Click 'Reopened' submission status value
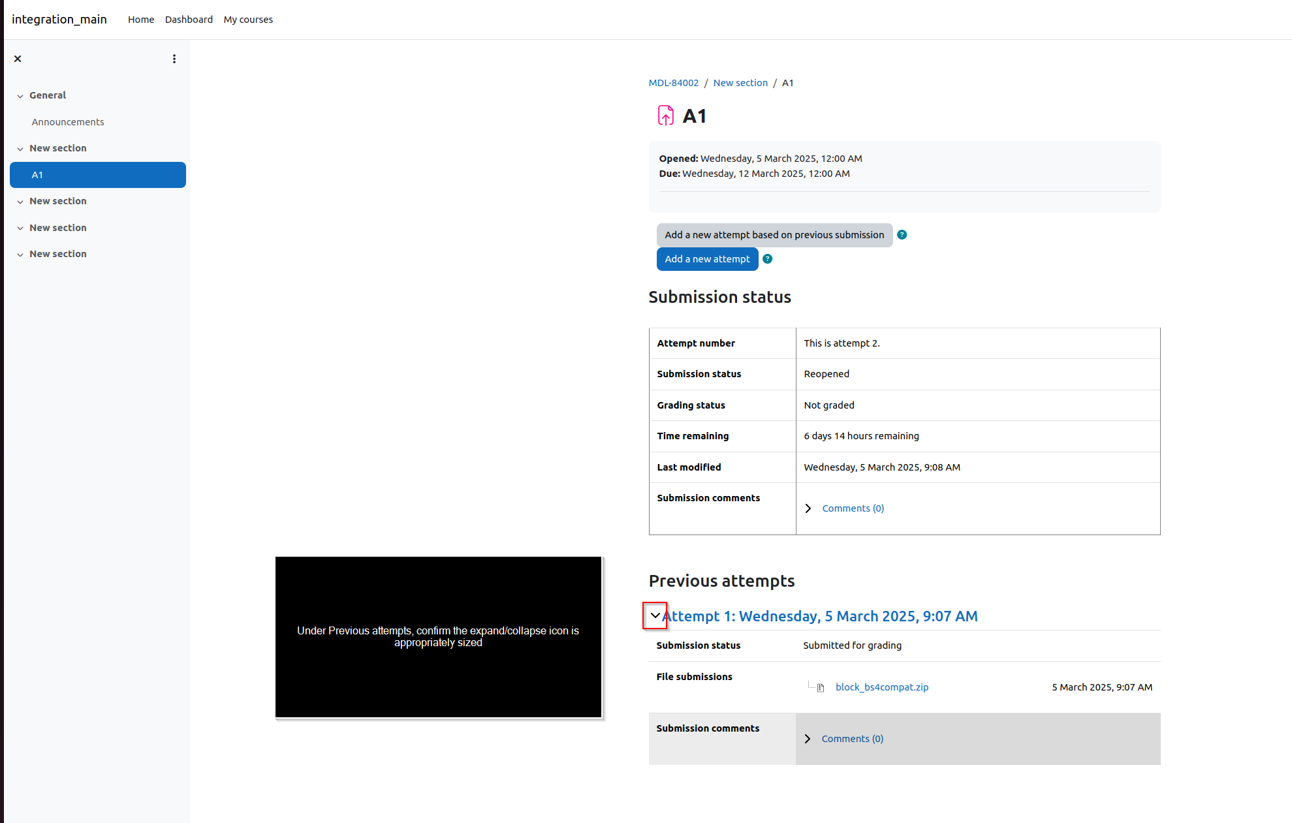Viewport: 1292px width, 823px height. 827,374
